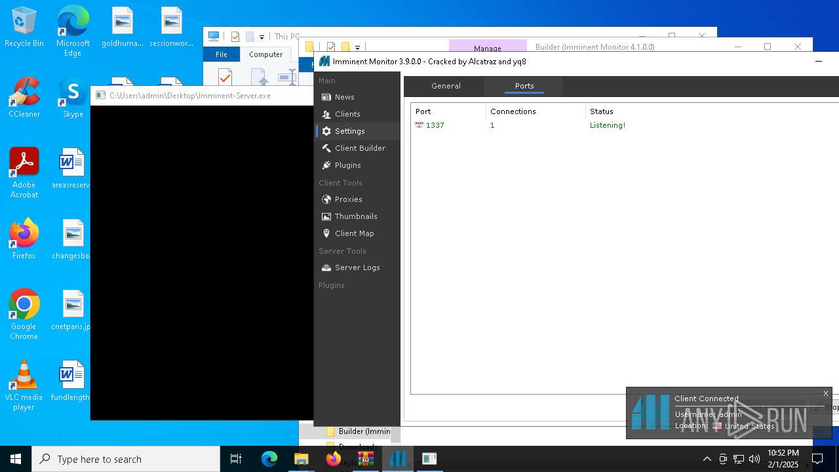Switch to console window taskbar button
The height and width of the screenshot is (472, 839).
coord(429,459)
